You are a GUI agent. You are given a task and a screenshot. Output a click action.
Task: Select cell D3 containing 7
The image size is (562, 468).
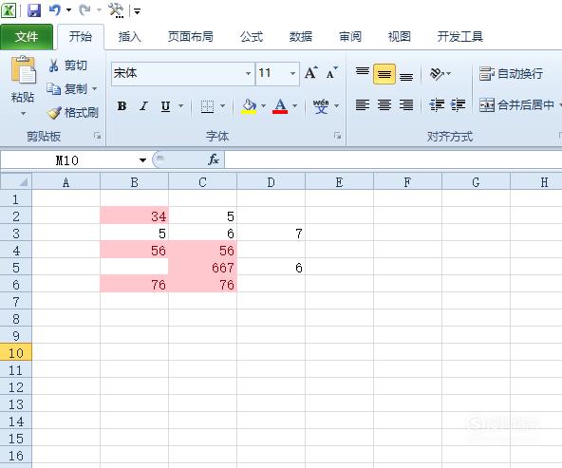coord(272,234)
